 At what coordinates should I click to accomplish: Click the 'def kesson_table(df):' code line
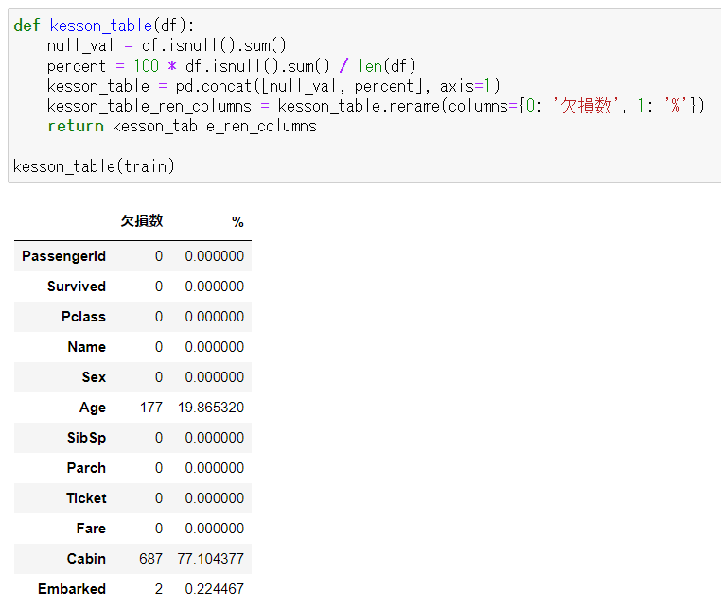pyautogui.click(x=104, y=26)
